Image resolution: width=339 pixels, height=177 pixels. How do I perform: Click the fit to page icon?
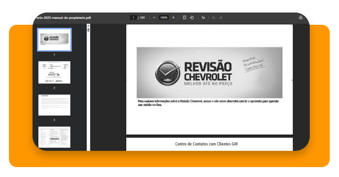pyautogui.click(x=184, y=18)
